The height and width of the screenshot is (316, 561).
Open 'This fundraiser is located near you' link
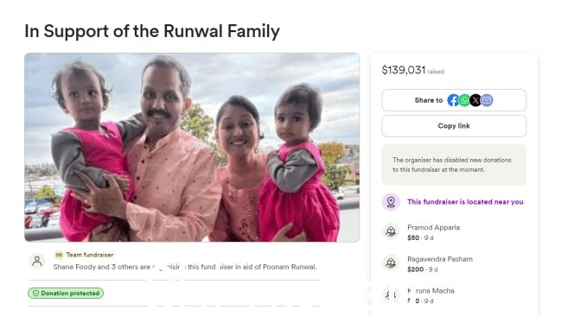point(465,202)
